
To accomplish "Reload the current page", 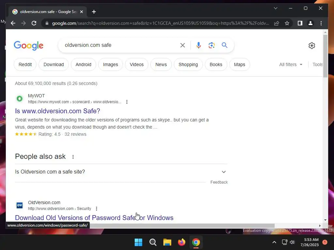I will tap(34, 23).
